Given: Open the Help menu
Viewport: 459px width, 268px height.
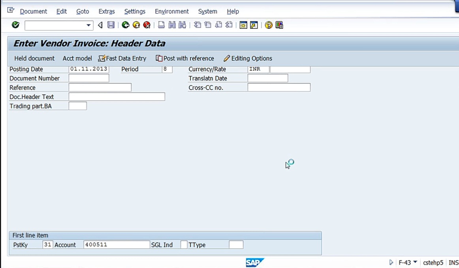Looking at the screenshot, I should coord(233,11).
